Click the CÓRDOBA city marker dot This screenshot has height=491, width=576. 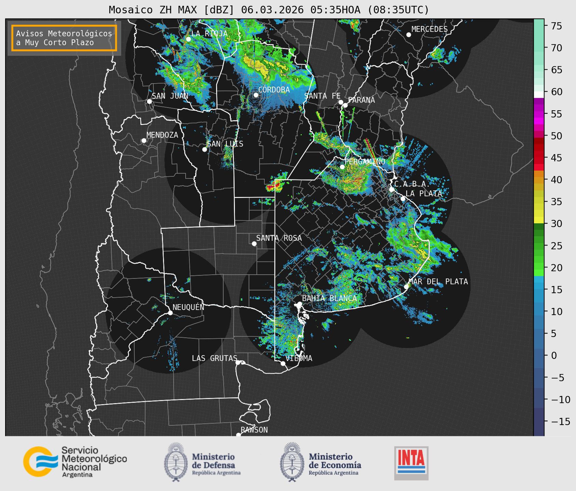tap(256, 95)
